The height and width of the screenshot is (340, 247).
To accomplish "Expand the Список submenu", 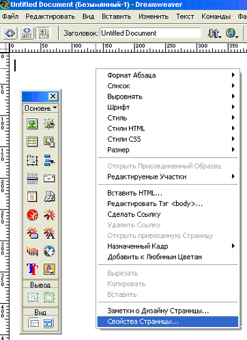I will click(168, 86).
